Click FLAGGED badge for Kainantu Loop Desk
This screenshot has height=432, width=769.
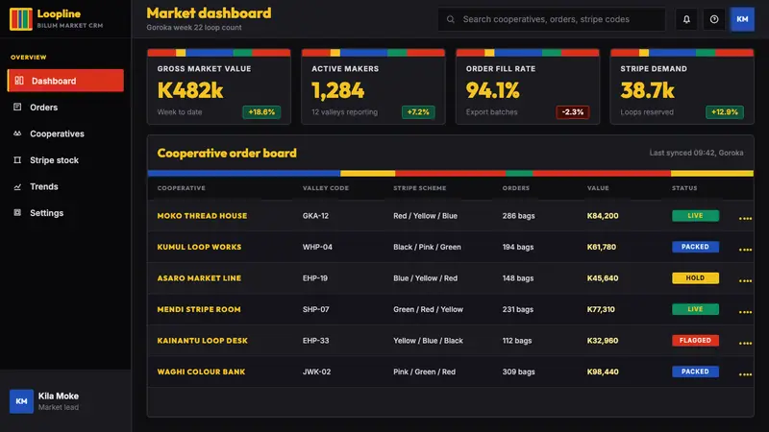(x=695, y=341)
